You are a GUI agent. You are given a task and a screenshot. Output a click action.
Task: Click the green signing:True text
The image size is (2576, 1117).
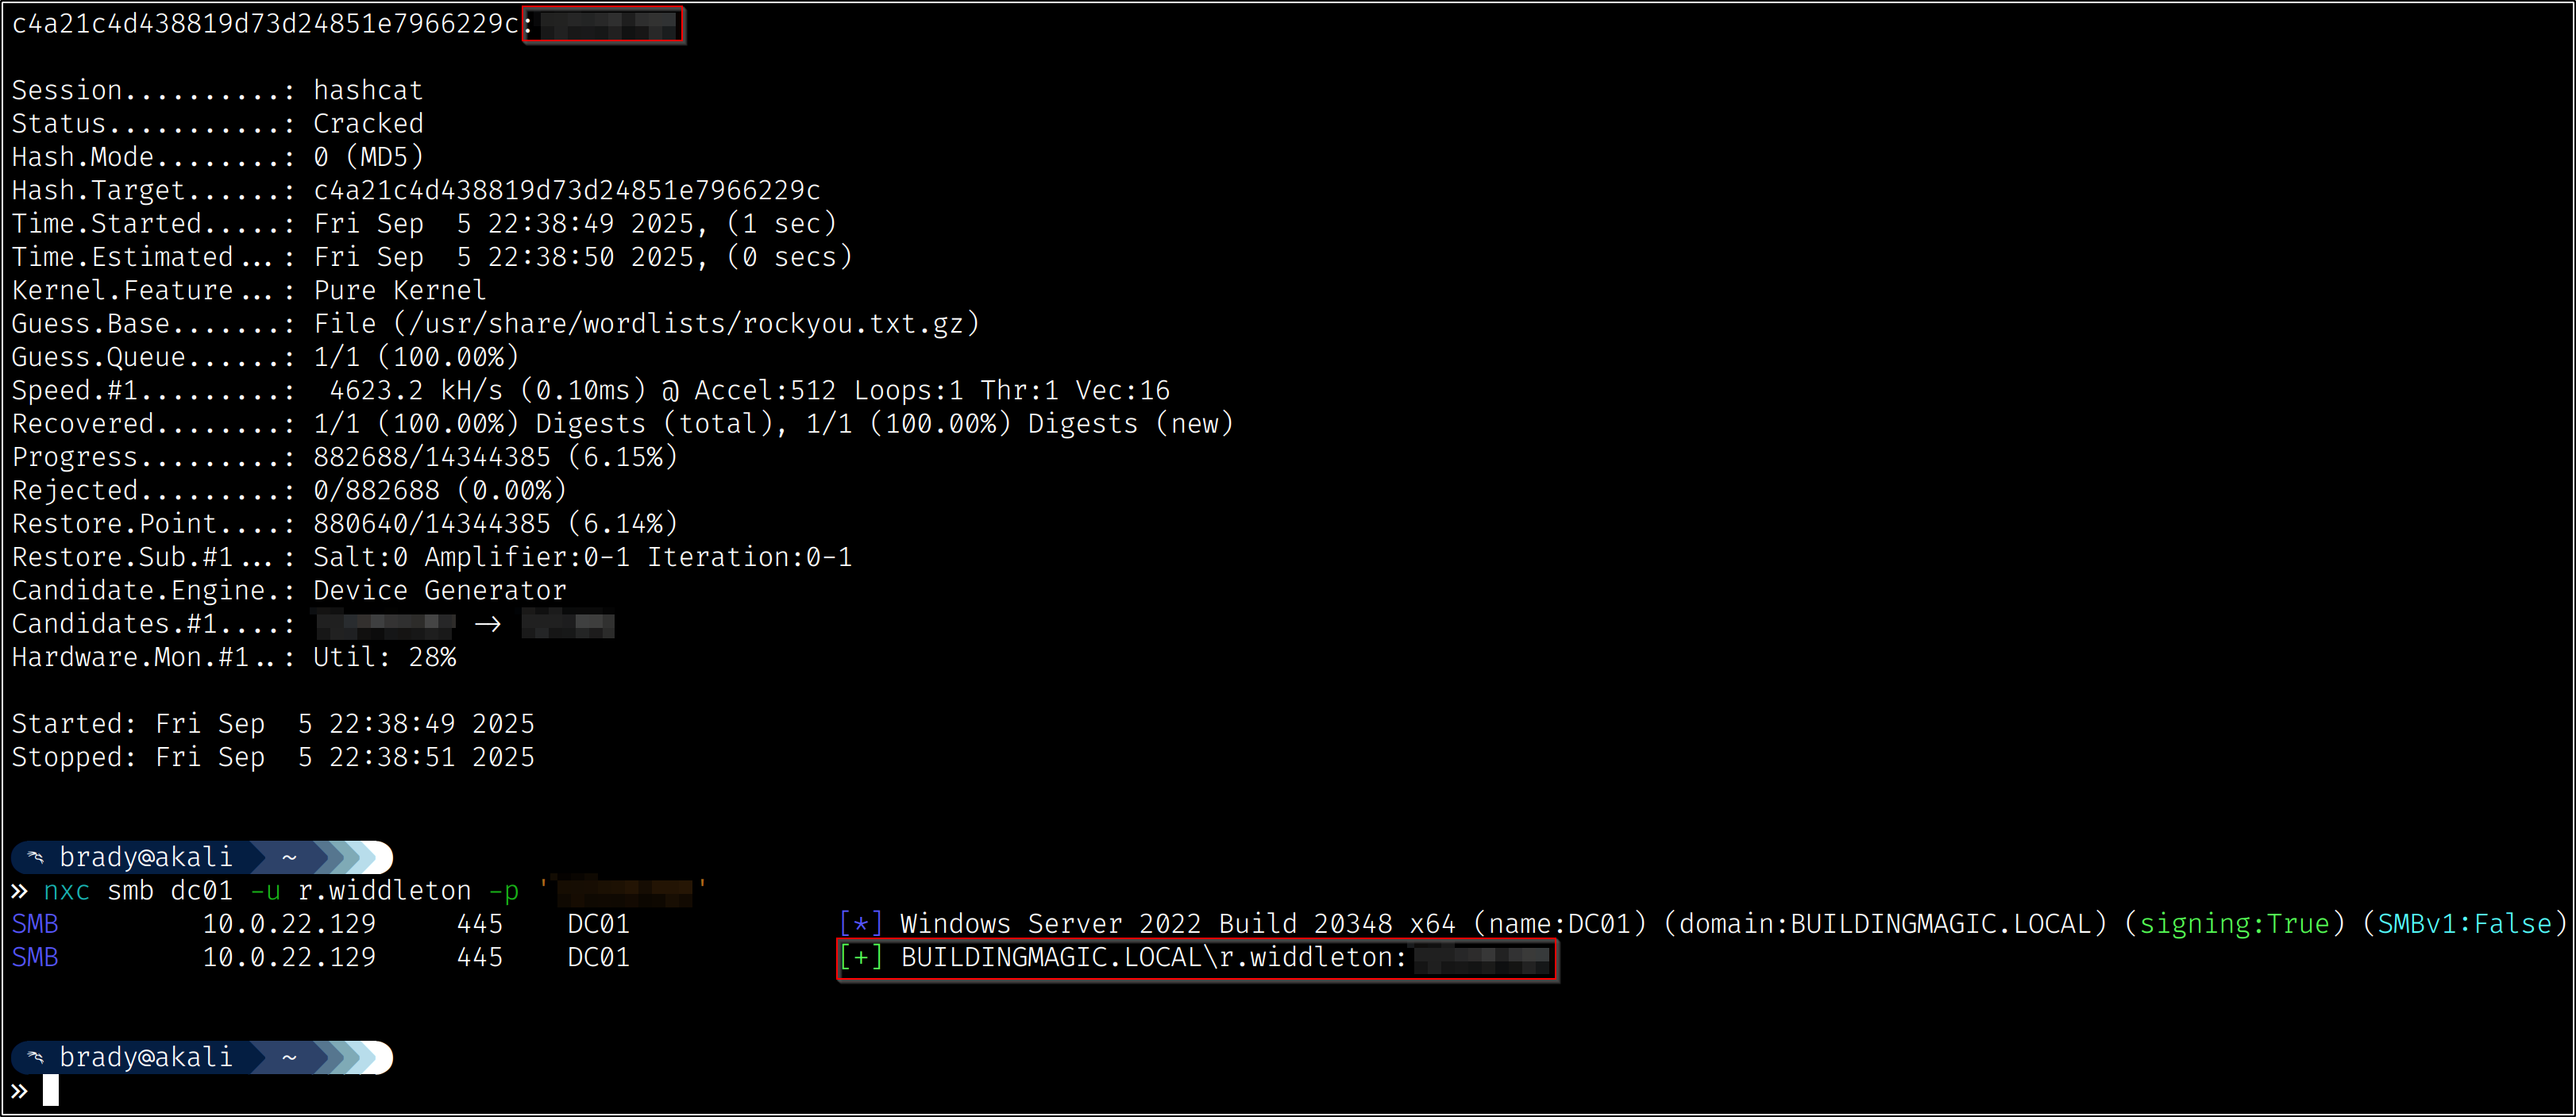click(2234, 924)
